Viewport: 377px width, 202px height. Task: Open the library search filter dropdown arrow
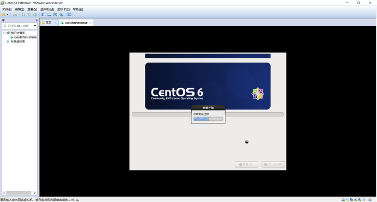[35, 26]
